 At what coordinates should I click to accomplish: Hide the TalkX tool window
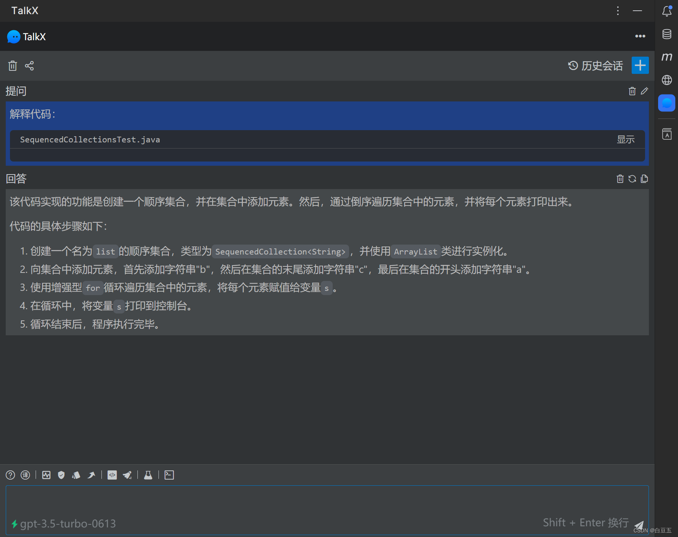[x=637, y=11]
